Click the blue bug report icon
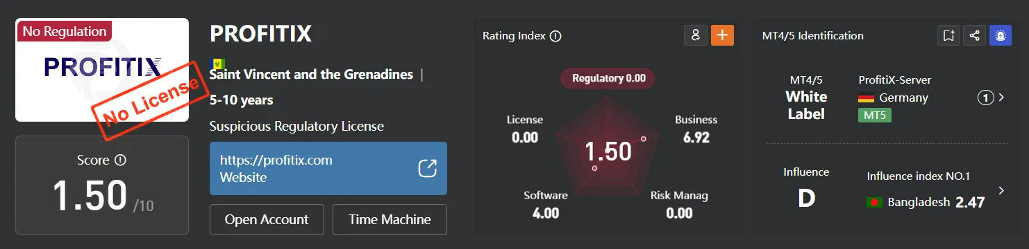The width and height of the screenshot is (1029, 249). click(x=1001, y=35)
